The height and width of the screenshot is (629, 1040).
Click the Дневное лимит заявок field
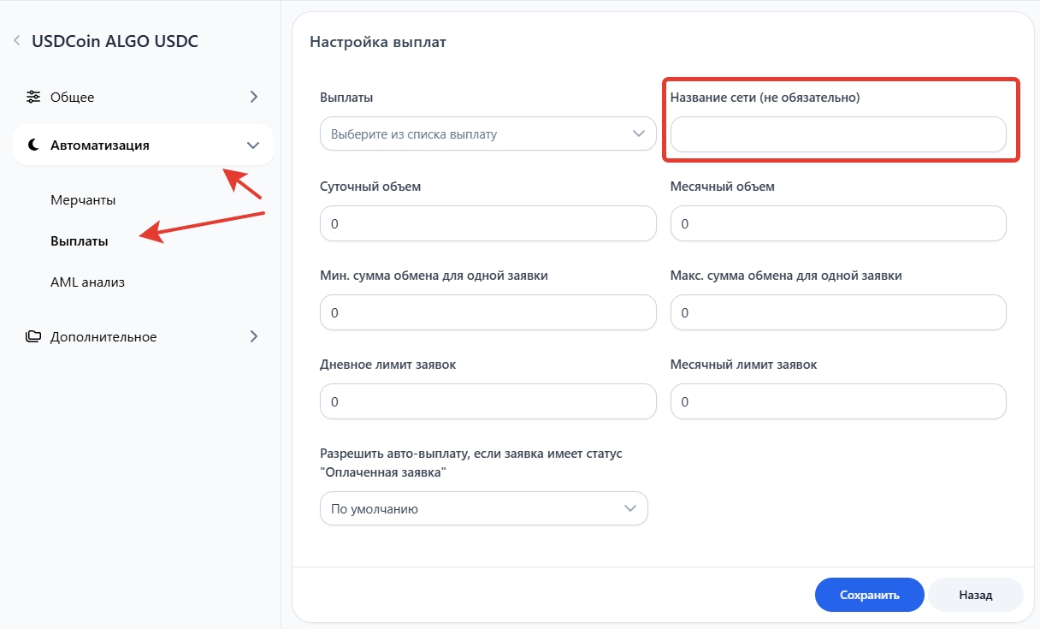487,402
